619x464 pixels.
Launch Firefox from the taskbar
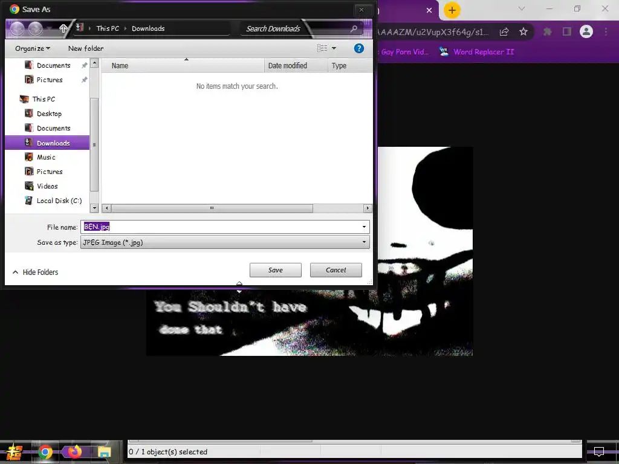(x=74, y=451)
